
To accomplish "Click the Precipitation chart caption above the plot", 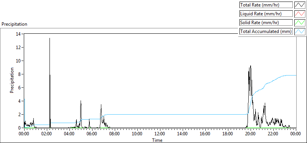I will coord(14,24).
